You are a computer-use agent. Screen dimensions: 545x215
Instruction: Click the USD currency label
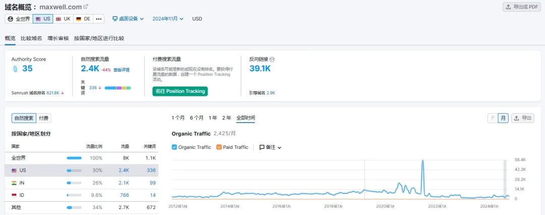(197, 19)
